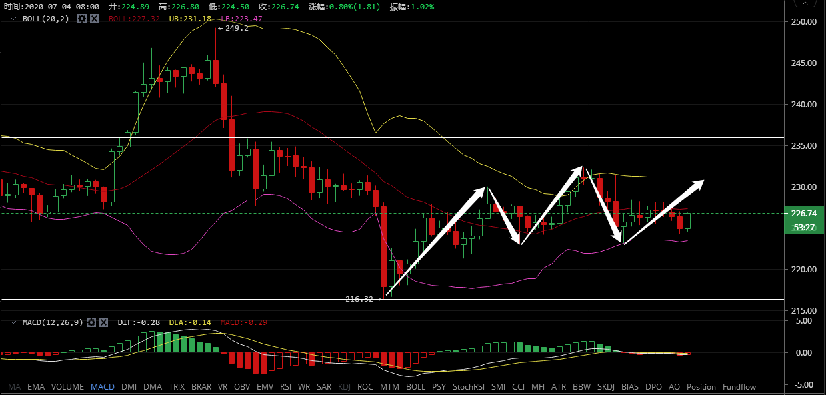Image resolution: width=826 pixels, height=395 pixels.
Task: Open the Fundflow panel
Action: [x=739, y=386]
